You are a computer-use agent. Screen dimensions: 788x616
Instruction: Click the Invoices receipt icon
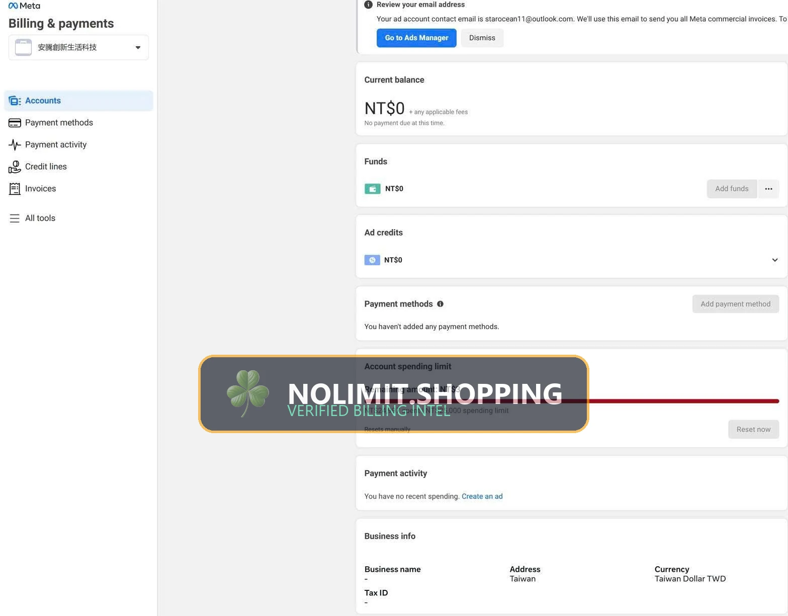[15, 188]
